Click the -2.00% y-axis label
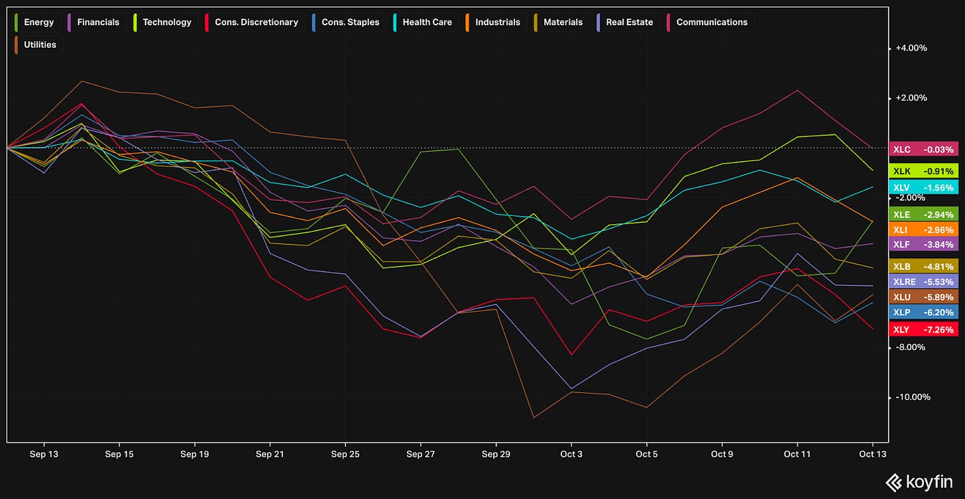The image size is (965, 499). click(x=911, y=197)
